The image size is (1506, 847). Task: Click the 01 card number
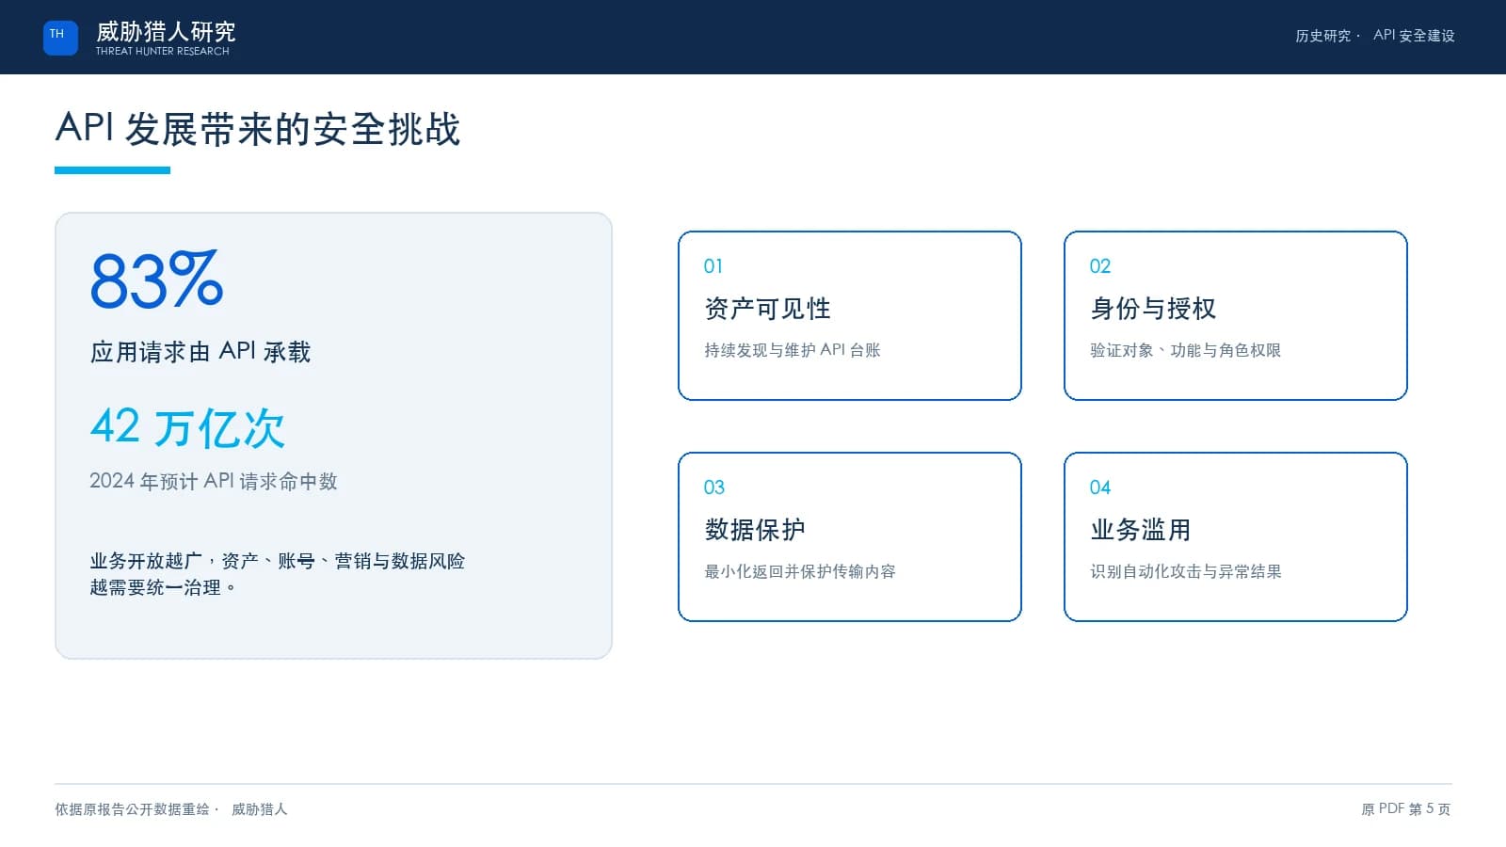click(x=713, y=266)
